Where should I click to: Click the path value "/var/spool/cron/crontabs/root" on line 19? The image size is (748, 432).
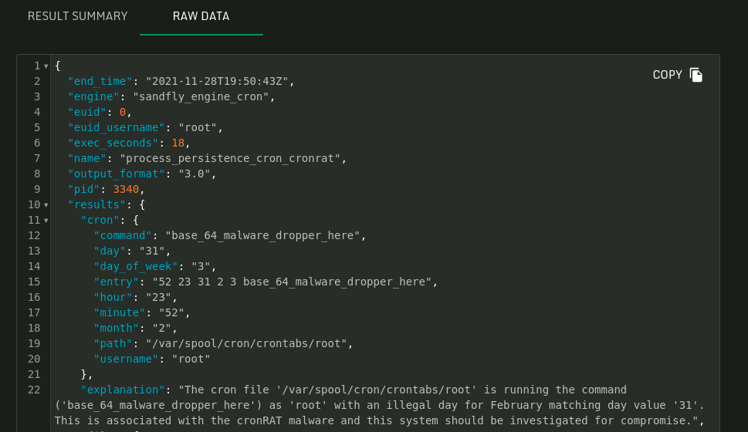coord(246,343)
